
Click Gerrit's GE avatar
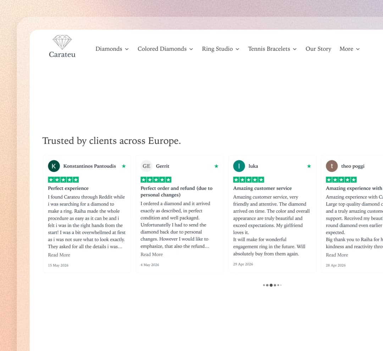coord(146,166)
